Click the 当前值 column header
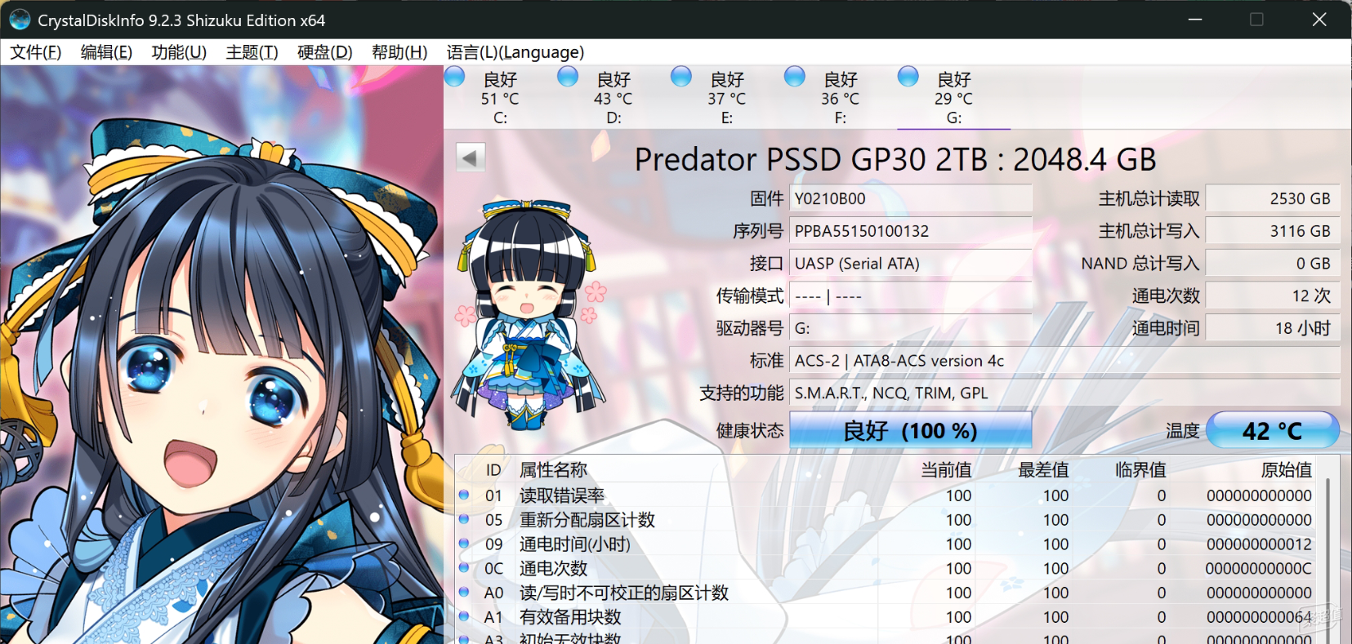Viewport: 1352px width, 644px height. click(946, 470)
